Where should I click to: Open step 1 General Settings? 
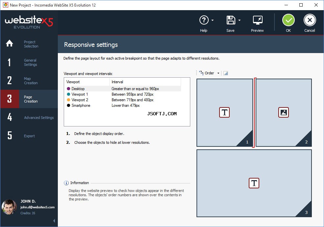coord(29,63)
